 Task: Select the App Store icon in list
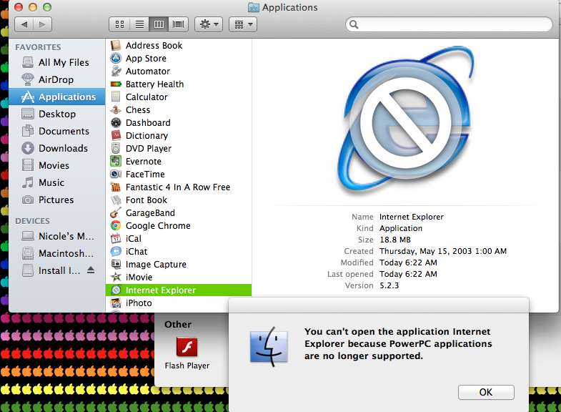tap(116, 58)
